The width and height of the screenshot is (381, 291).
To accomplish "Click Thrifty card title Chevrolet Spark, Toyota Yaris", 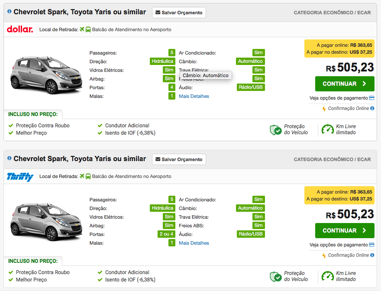I will tap(80, 159).
